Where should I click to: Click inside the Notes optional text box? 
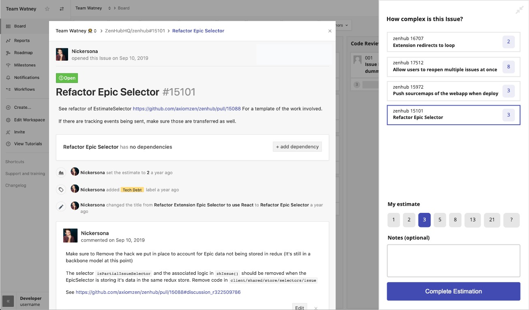tap(454, 261)
